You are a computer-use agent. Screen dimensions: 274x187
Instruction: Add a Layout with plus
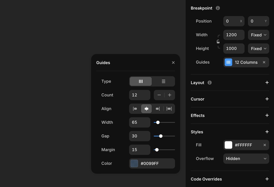[x=267, y=83]
